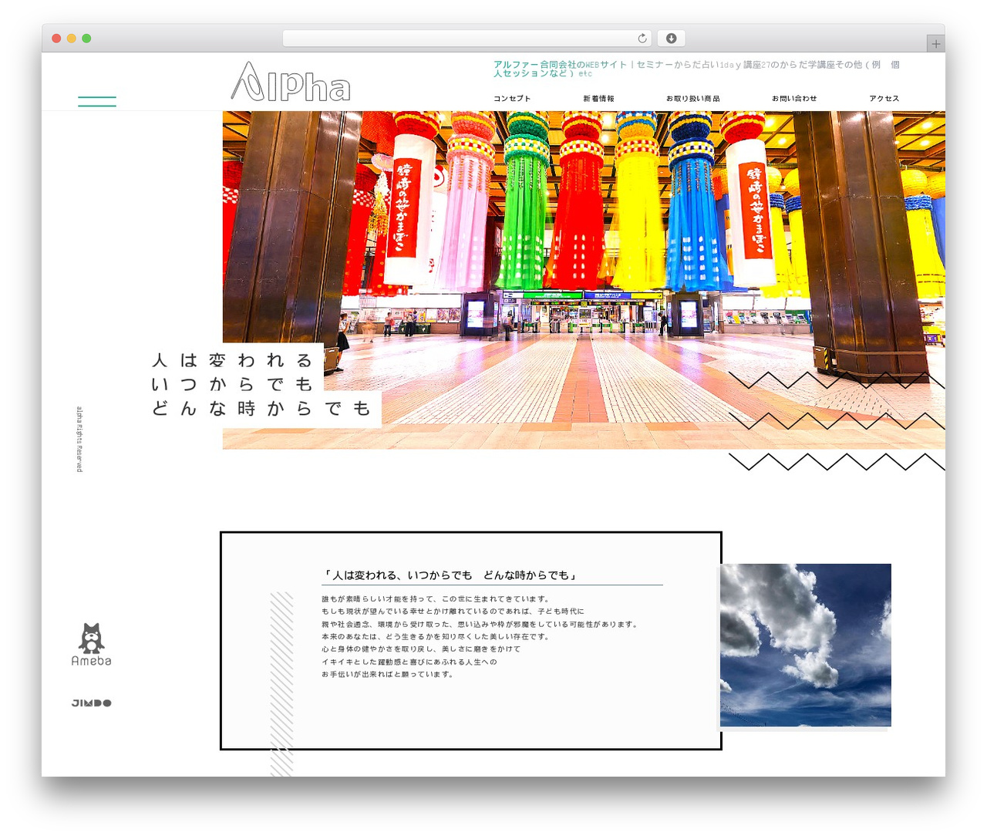
Task: Click the cloudy sky photo
Action: 806,645
